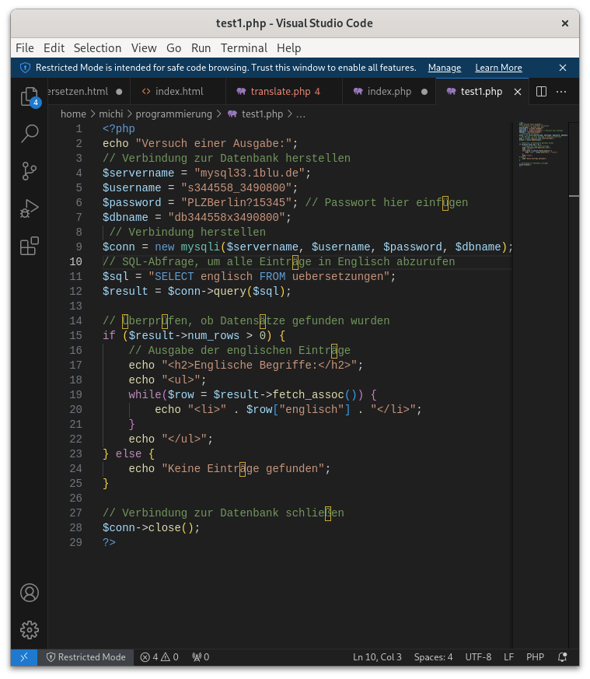The image size is (590, 679).
Task: Click the ports forwarded indicator showing 0
Action: 201,657
